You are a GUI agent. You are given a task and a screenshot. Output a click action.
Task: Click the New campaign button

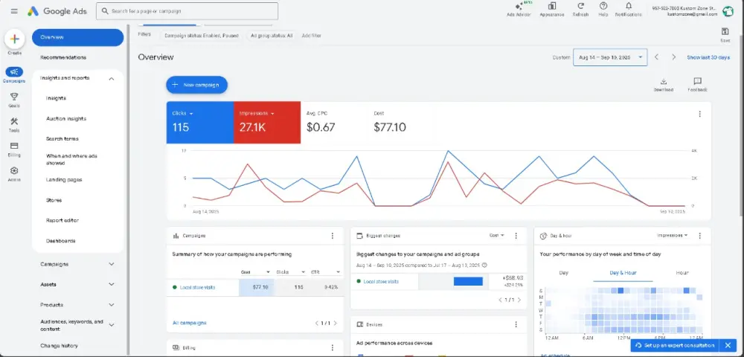pyautogui.click(x=196, y=85)
